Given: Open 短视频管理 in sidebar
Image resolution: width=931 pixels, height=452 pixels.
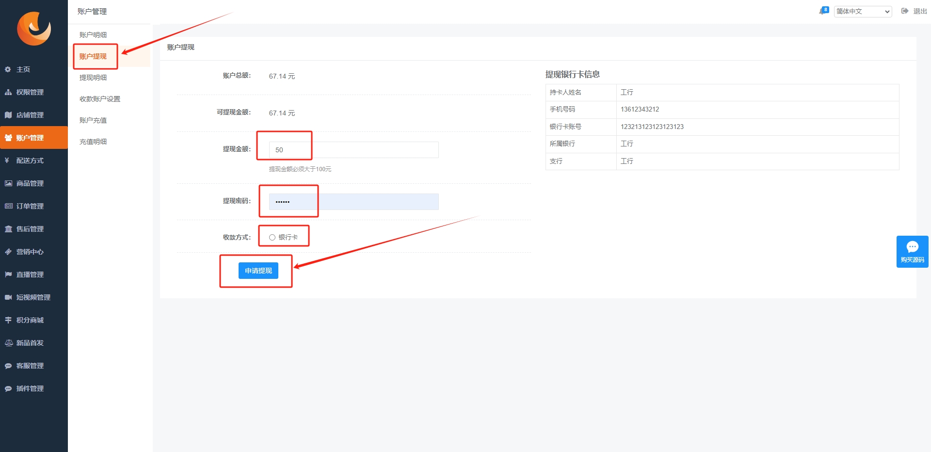Looking at the screenshot, I should pyautogui.click(x=33, y=297).
